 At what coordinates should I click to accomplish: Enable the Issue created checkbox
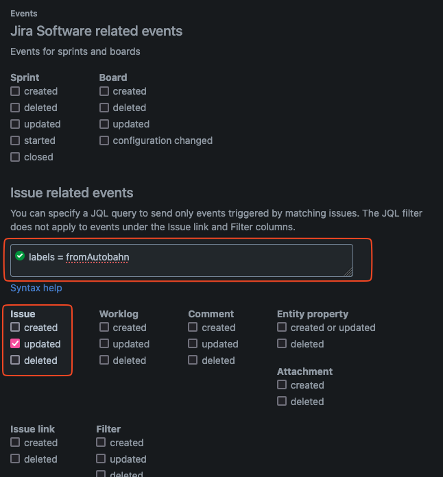[15, 327]
